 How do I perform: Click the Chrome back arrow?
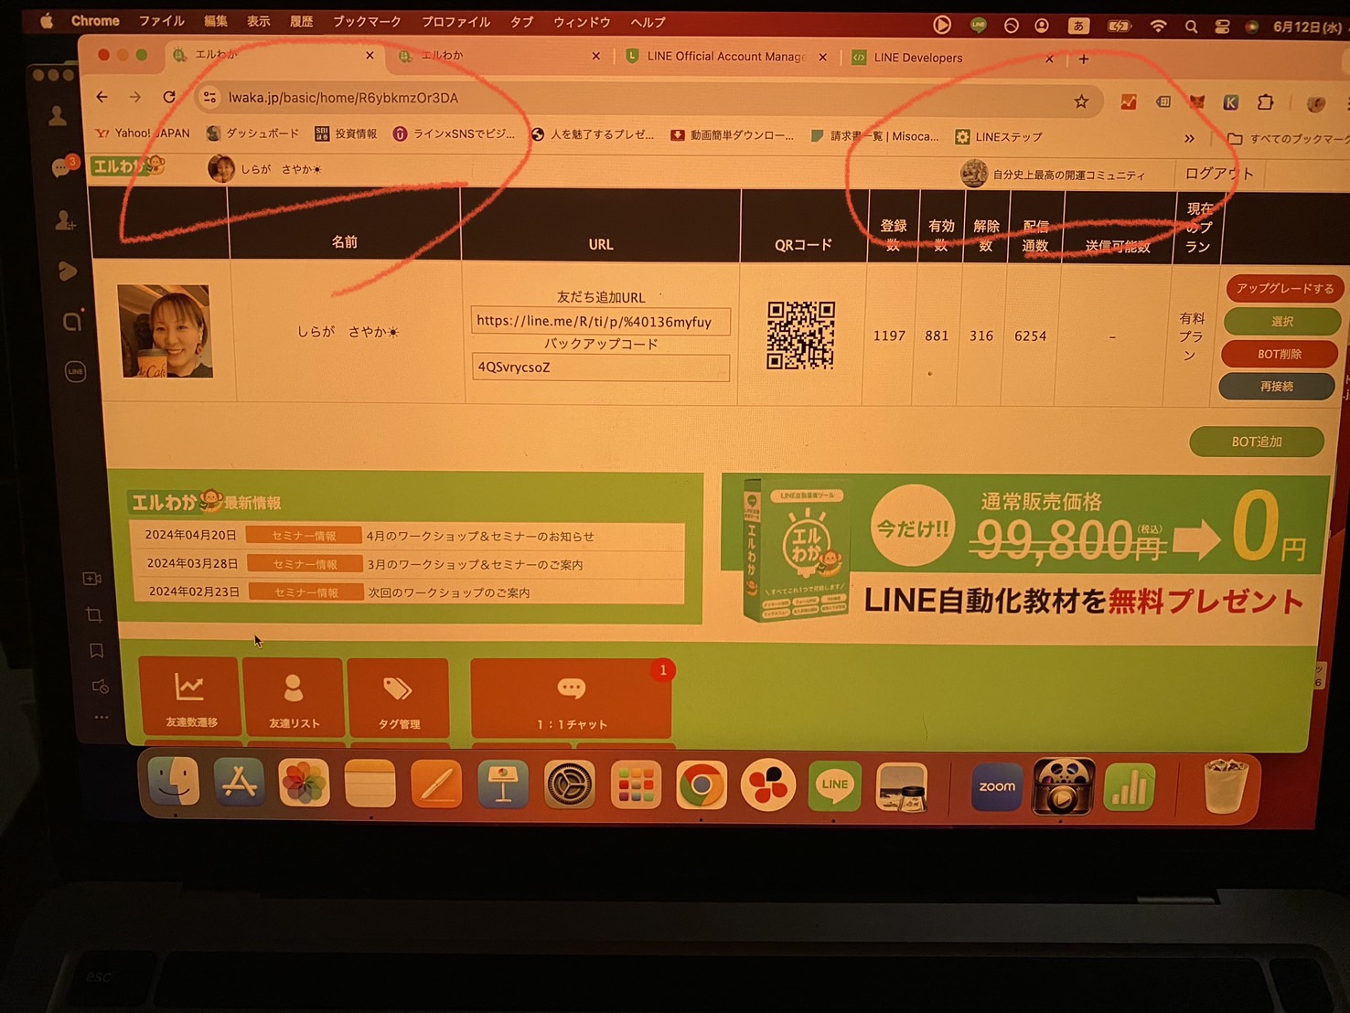[102, 97]
